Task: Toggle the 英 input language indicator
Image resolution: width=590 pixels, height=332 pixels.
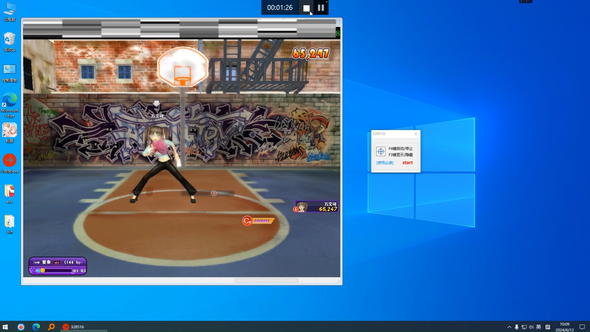Action: (x=539, y=327)
